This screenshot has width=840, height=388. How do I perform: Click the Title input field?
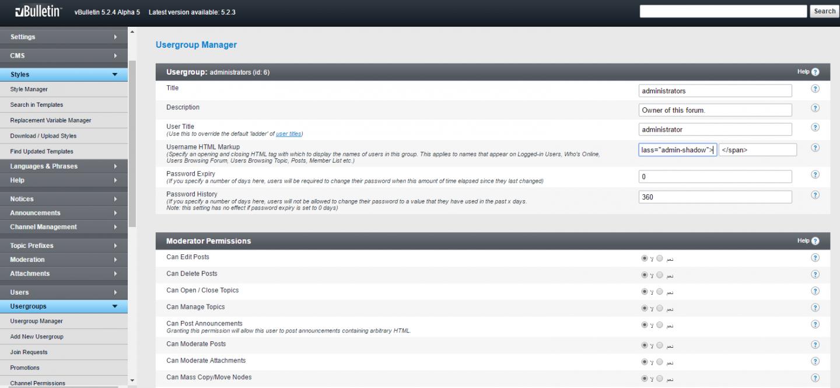715,90
